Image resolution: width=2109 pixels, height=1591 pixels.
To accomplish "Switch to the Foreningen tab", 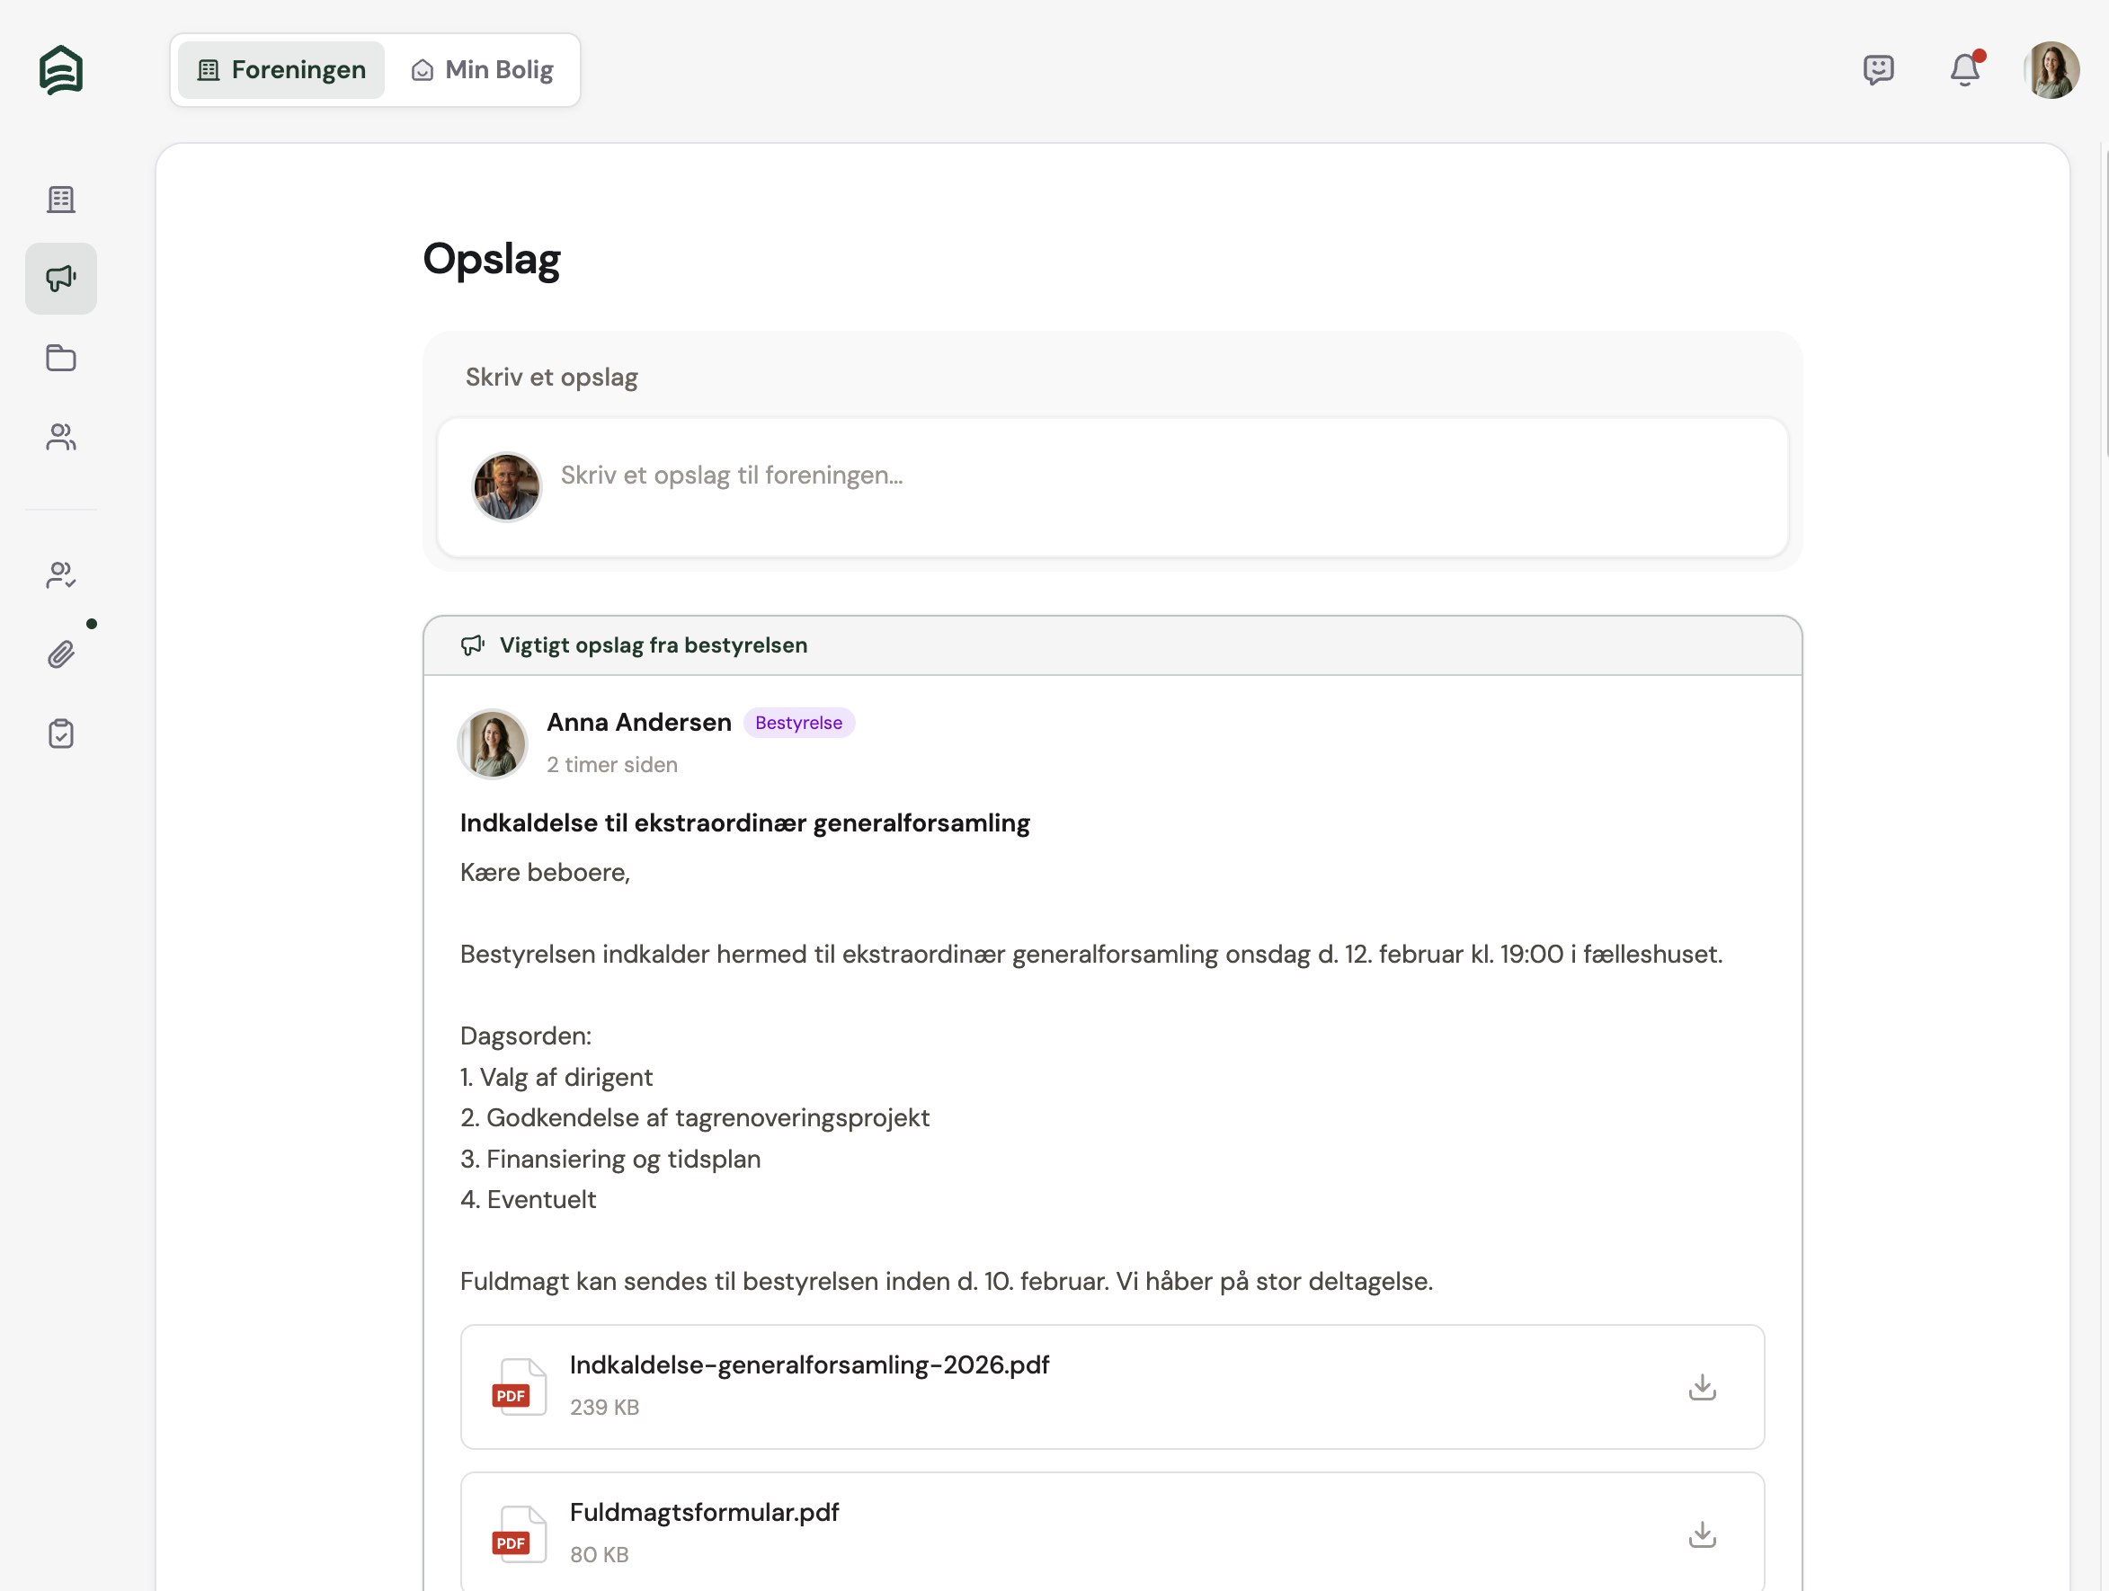I will tap(281, 69).
